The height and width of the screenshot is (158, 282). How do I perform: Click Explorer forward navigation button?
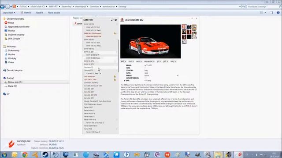(7, 7)
